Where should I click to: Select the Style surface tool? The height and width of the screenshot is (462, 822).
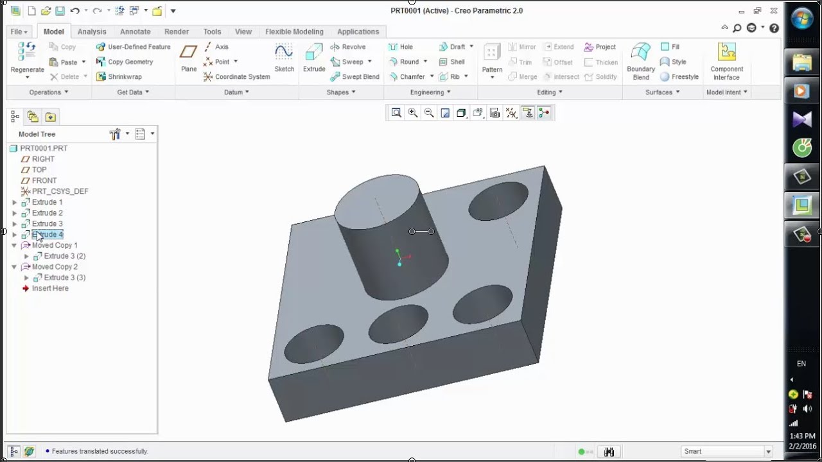pos(674,62)
